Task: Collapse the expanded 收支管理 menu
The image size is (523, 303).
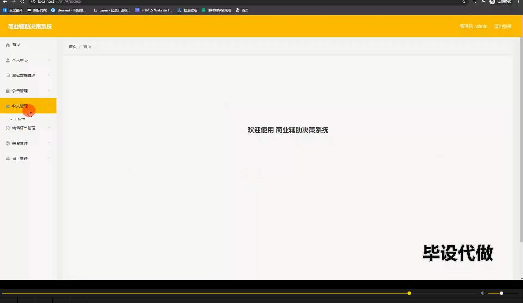Action: coord(49,106)
